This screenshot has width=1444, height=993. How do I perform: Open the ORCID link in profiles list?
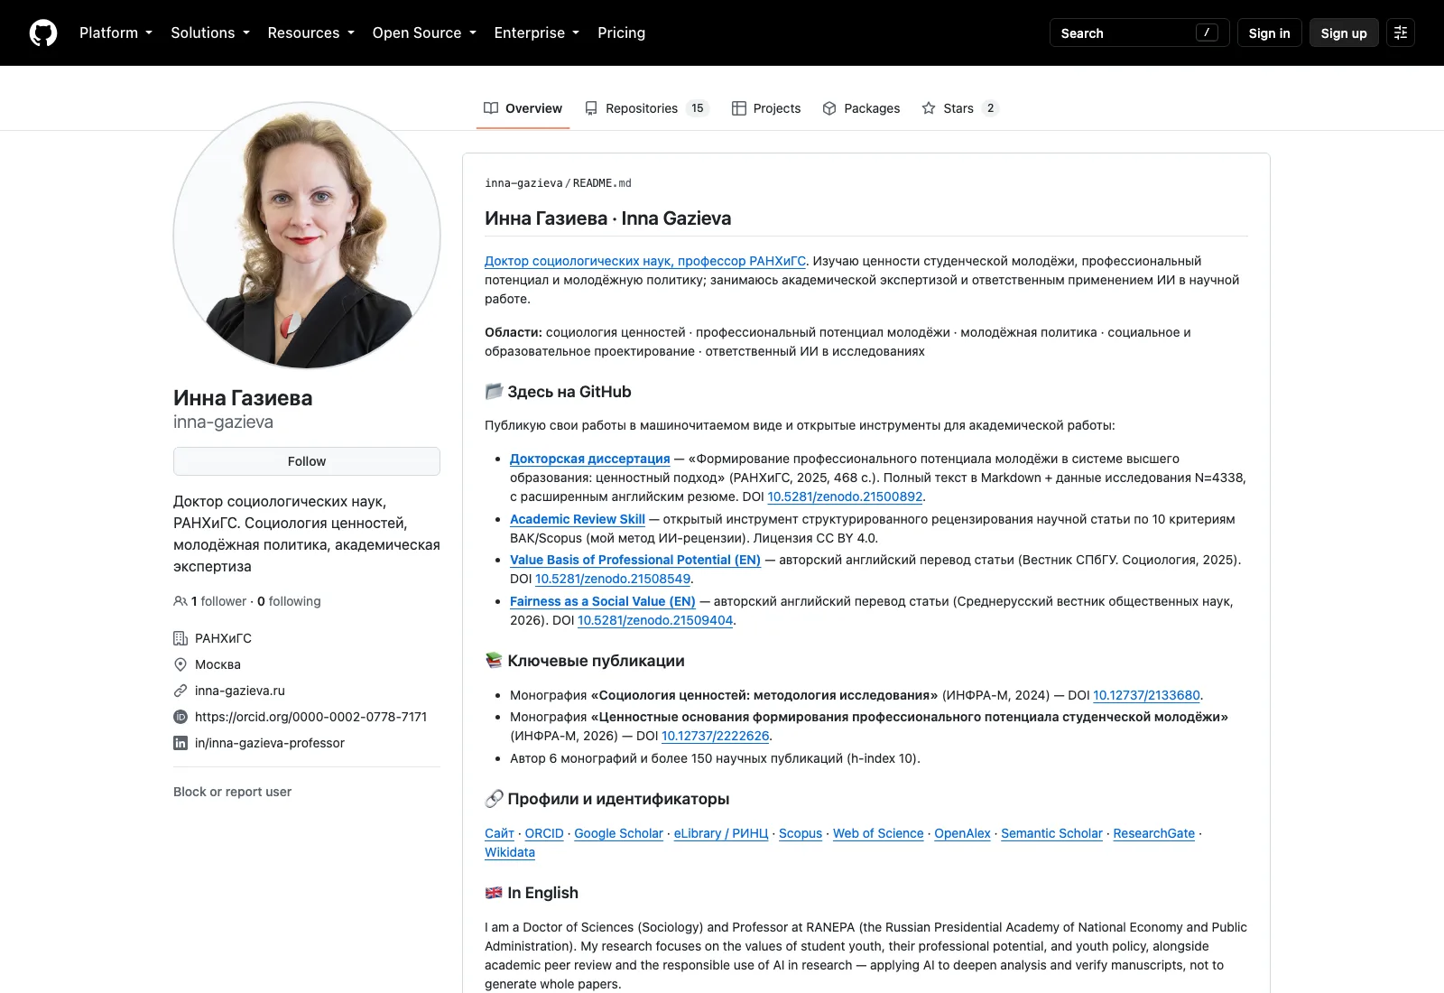pos(544,833)
